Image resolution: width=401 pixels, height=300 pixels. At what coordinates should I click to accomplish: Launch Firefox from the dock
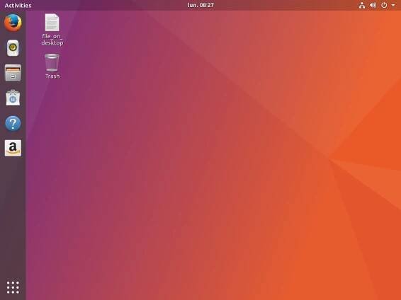click(x=13, y=23)
